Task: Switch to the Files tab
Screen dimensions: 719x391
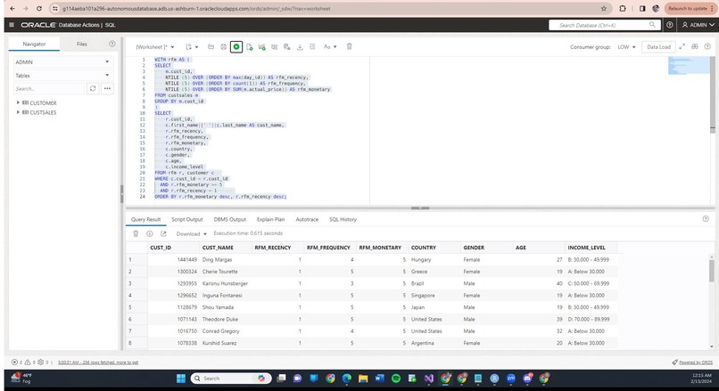Action: coord(81,44)
